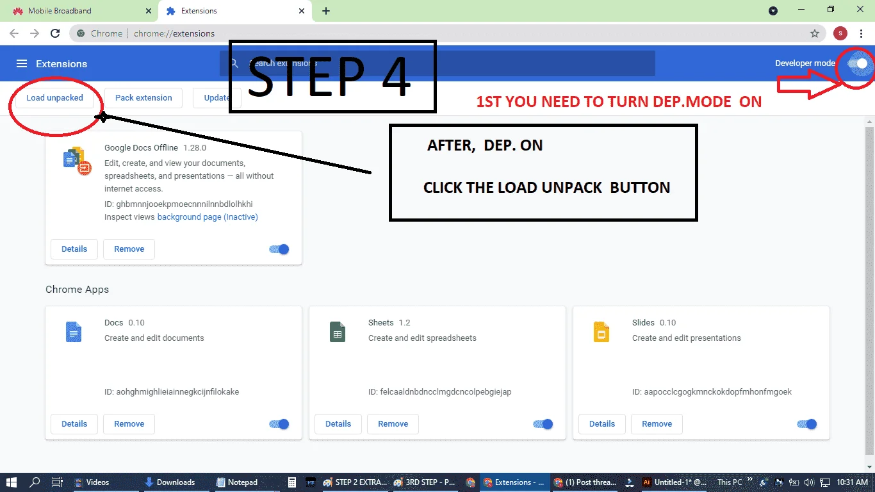Disable the Docs app toggle
The width and height of the screenshot is (875, 492).
[279, 424]
